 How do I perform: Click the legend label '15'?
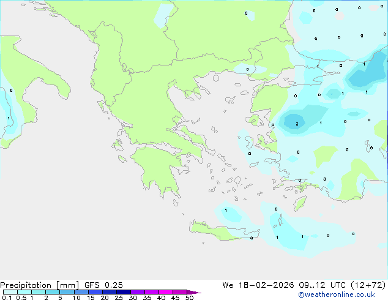(91, 298)
